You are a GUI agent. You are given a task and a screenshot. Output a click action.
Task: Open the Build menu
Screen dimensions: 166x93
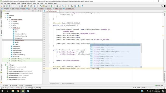click(34, 3)
